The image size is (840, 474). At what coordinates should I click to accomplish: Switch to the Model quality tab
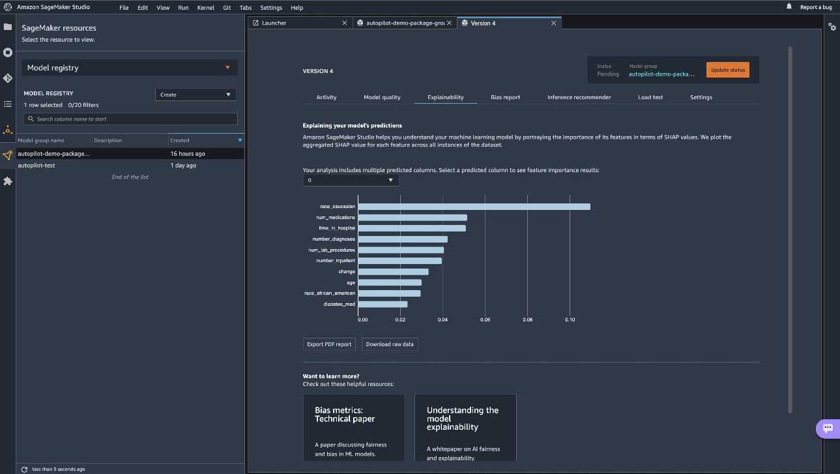click(x=382, y=97)
